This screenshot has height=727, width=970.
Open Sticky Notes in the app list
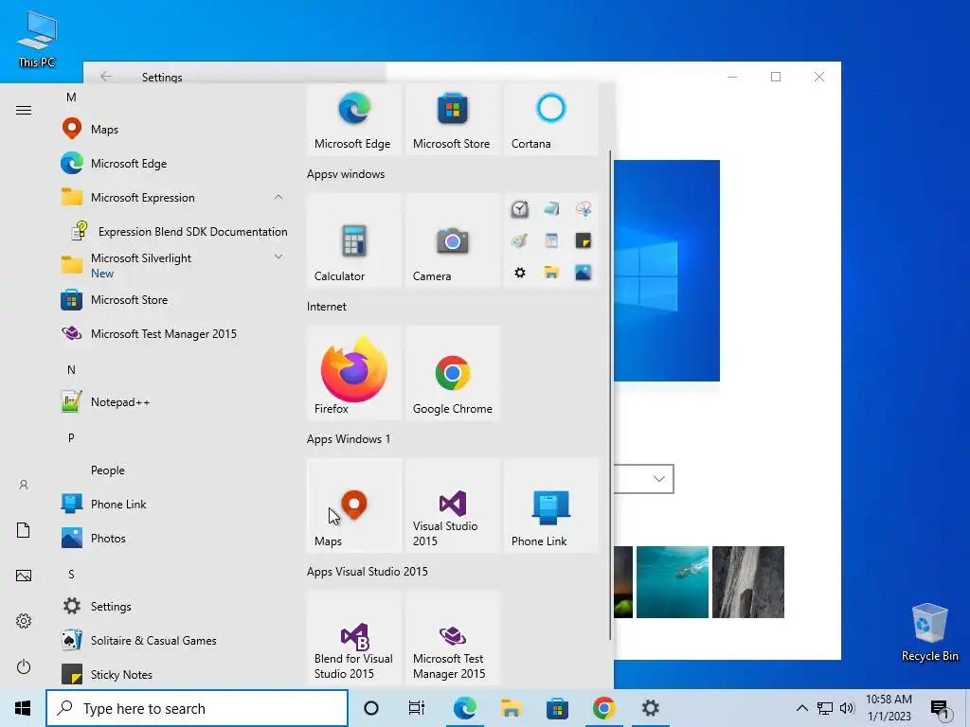point(176,674)
